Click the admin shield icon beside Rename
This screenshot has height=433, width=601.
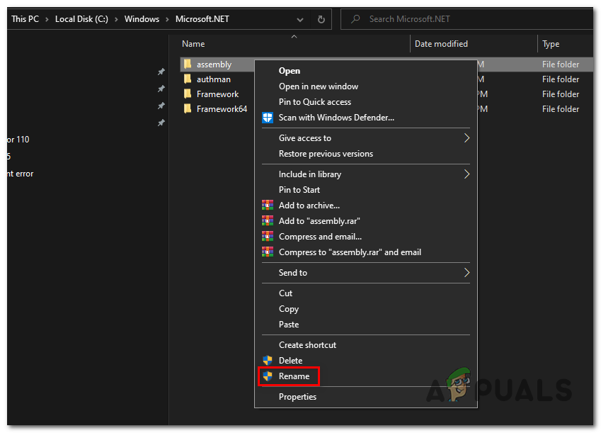[x=268, y=376]
